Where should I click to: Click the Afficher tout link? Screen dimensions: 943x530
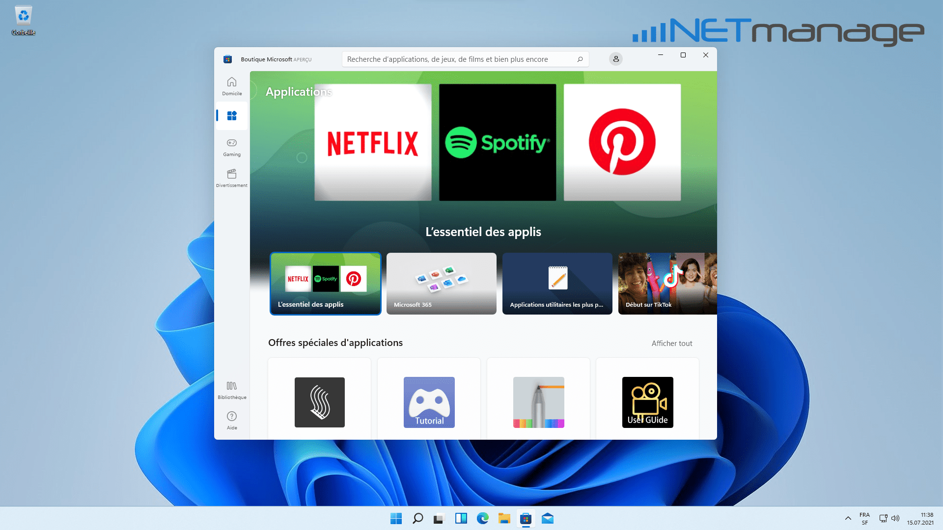coord(672,344)
